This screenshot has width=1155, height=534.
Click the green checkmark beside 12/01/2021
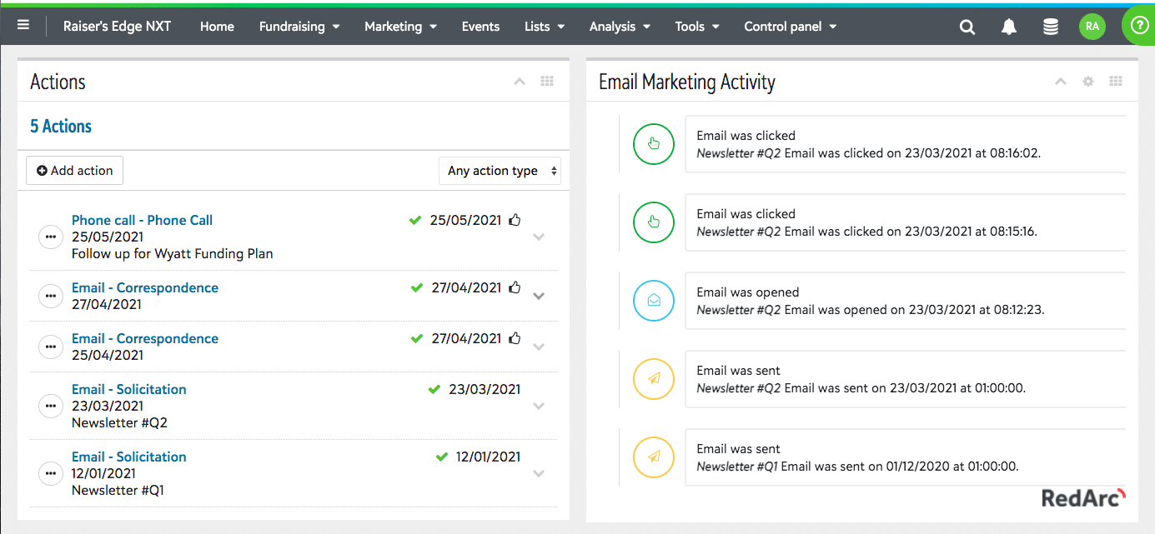442,457
